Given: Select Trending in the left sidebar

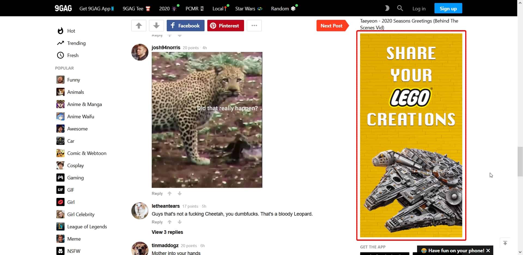Looking at the screenshot, I should pos(76,43).
